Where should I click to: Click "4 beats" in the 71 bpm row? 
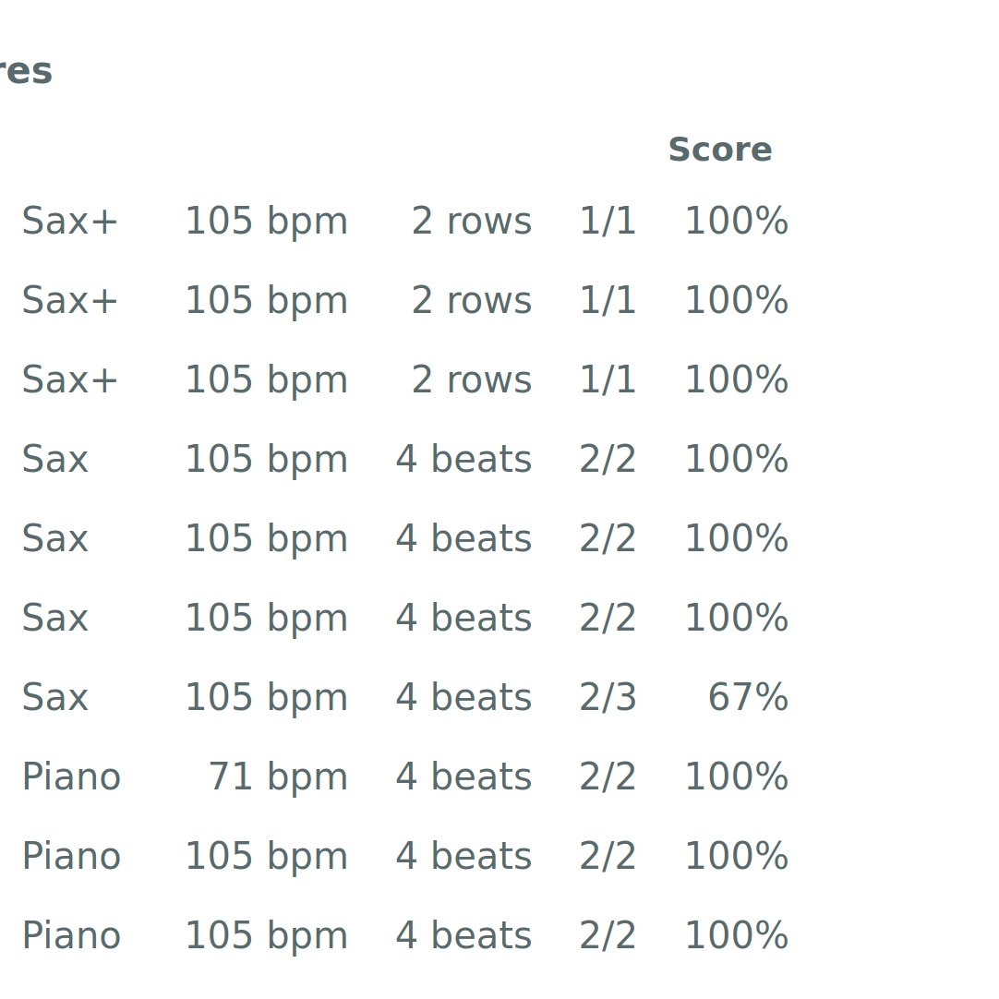463,777
